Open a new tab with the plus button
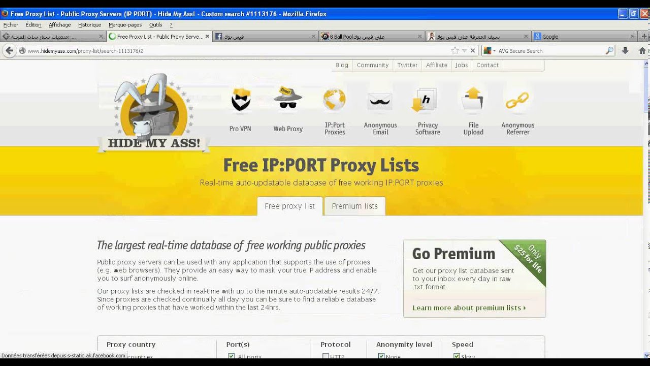Screen dimensions: 650x366 [x=644, y=36]
